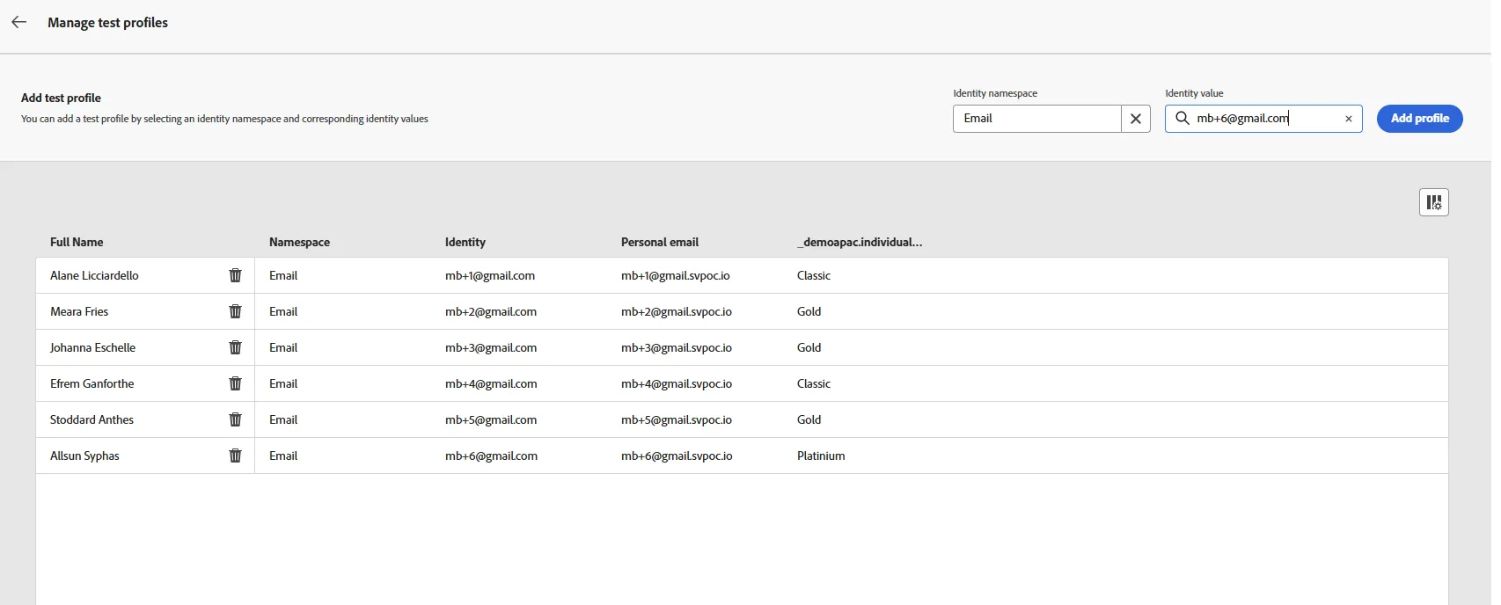Click the Identity value input field
1501x605 pixels.
[1265, 119]
